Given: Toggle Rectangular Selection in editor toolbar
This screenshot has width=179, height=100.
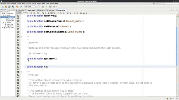Looking at the screenshot, I should tap(54, 13).
